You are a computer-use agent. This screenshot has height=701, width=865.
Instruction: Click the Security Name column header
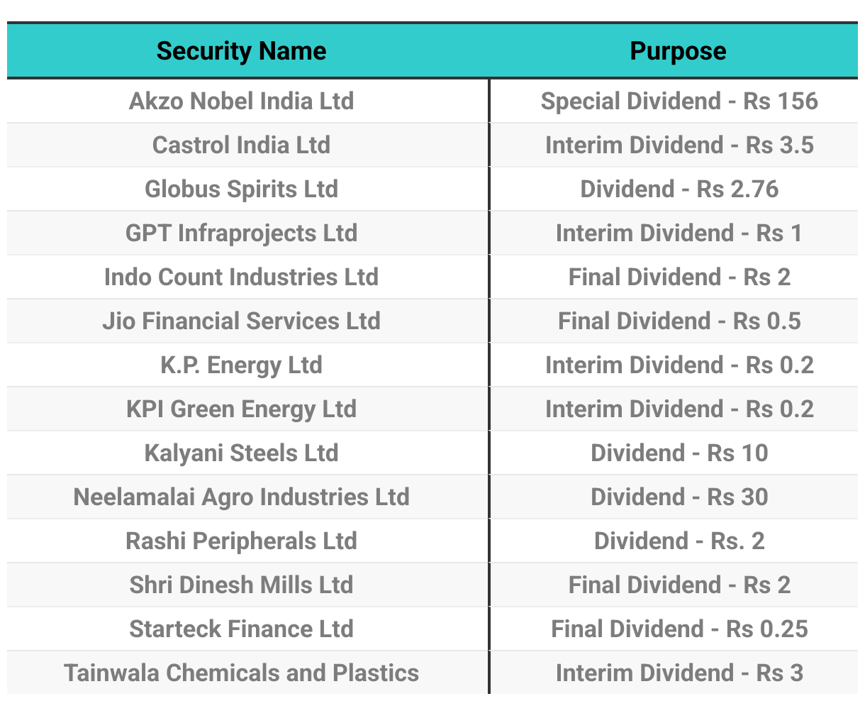241,51
